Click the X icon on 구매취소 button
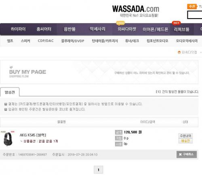Screen dimensions: 202x175 point(180,154)
